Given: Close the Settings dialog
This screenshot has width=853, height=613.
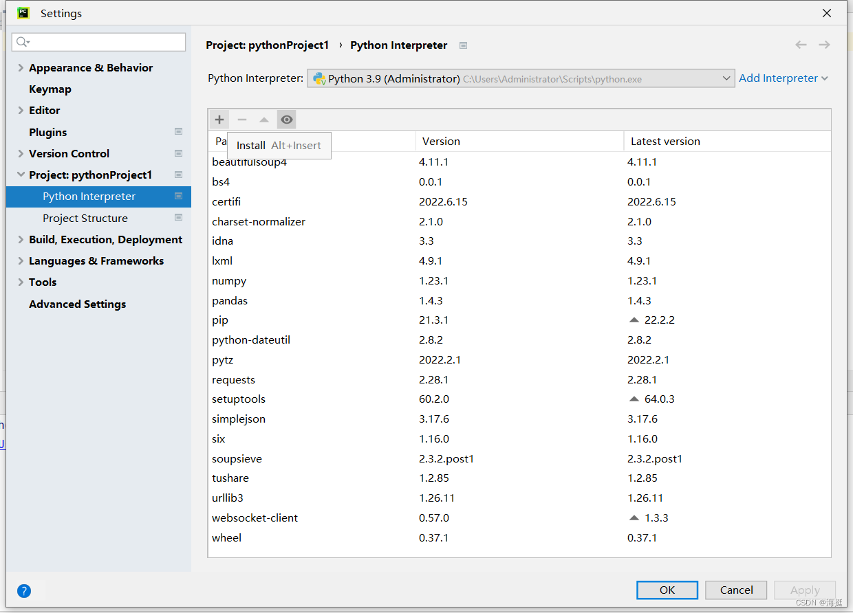Looking at the screenshot, I should 826,13.
